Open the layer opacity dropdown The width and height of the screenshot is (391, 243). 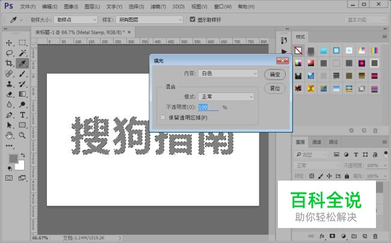(385, 166)
